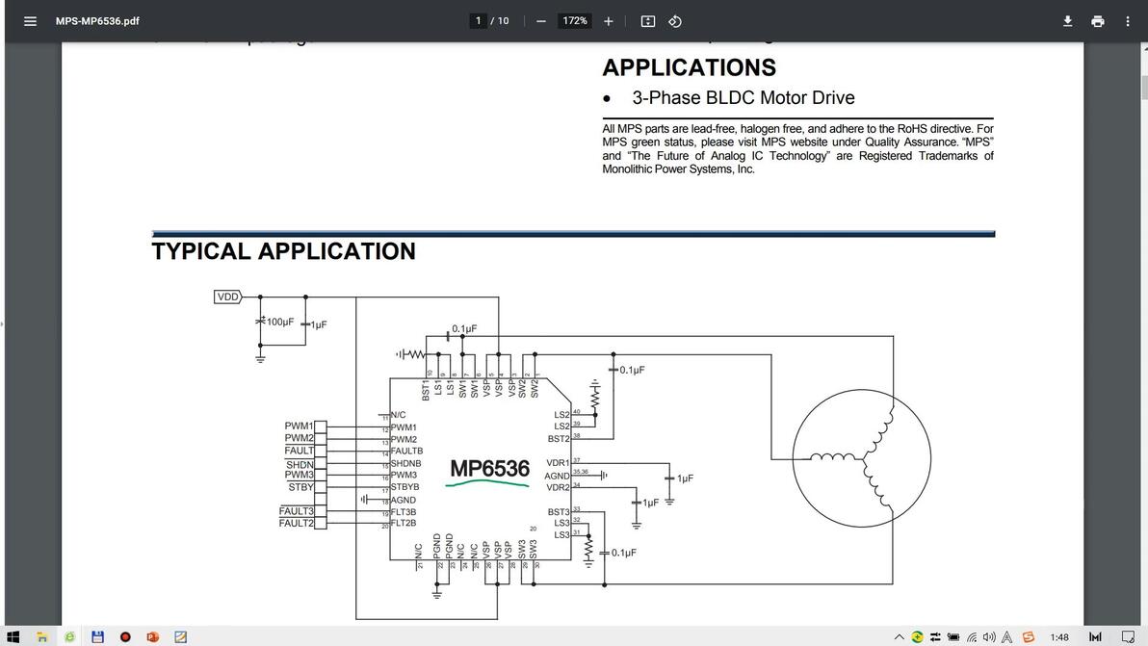Click the MP6536 chip label

[x=489, y=468]
